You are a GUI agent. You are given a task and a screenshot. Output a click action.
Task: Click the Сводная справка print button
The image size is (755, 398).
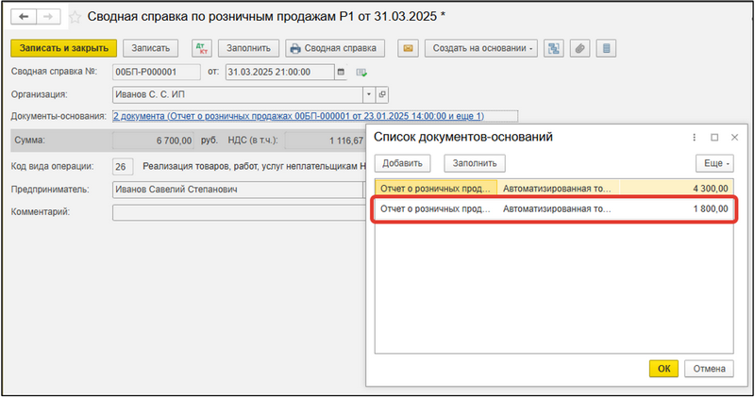click(x=336, y=48)
